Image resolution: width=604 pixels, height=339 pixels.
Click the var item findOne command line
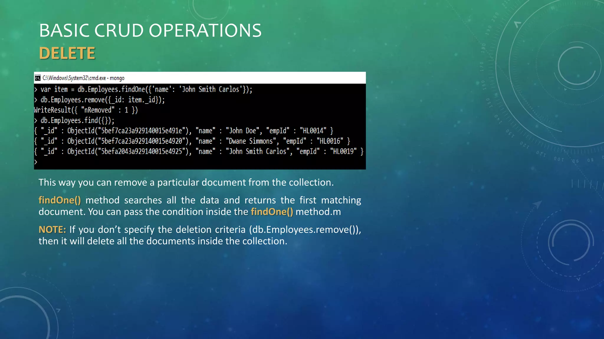click(143, 89)
